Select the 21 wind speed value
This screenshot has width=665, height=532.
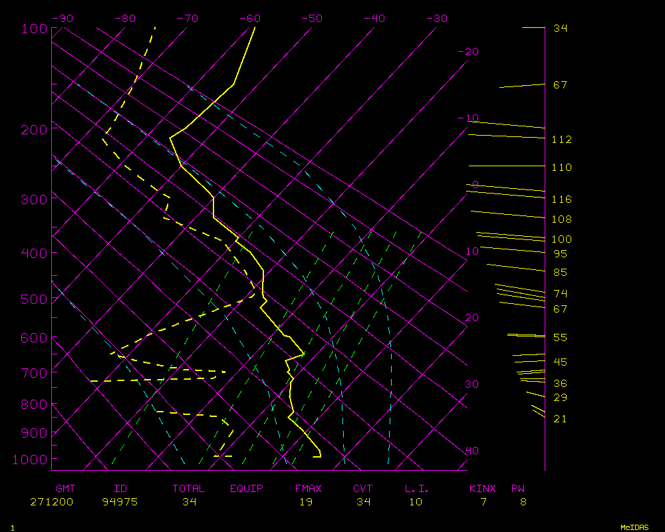tap(561, 419)
